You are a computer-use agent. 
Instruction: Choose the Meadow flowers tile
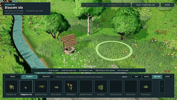86,87
